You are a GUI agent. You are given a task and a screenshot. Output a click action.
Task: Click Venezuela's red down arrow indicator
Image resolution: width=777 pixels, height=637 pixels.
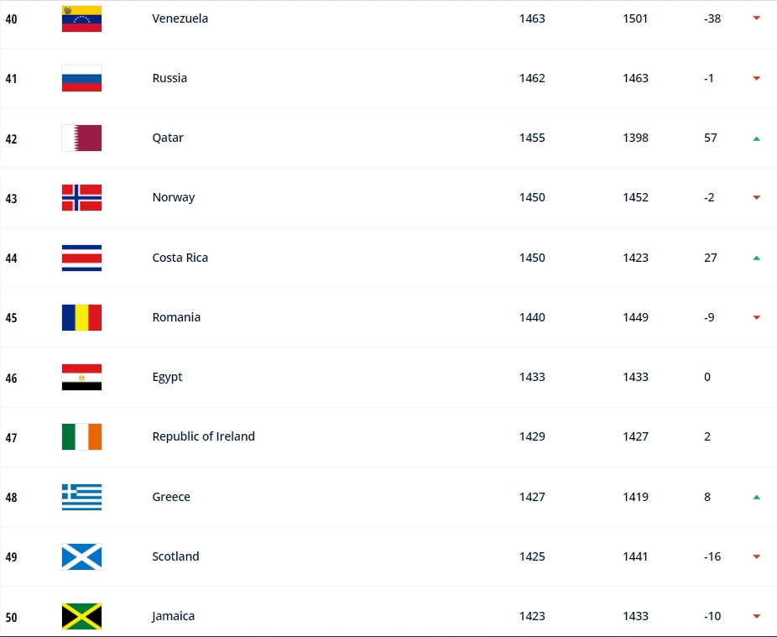click(756, 18)
